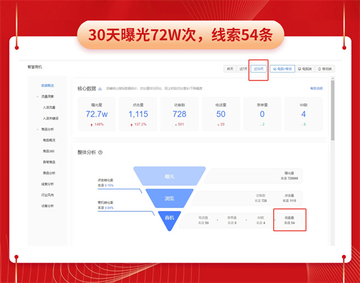Go to 入店流量 in sidebar

pos(50,107)
